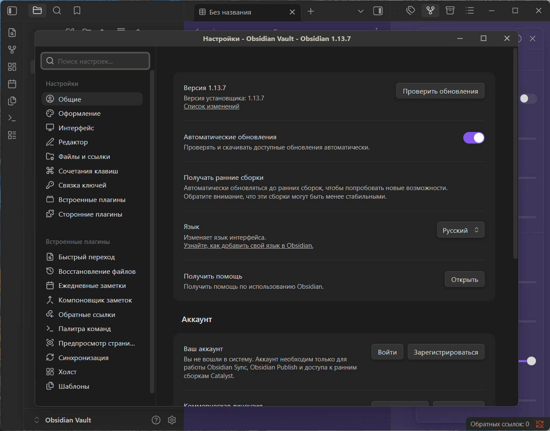Open Восстановление файлов plugin settings
550x431 pixels.
[92, 271]
